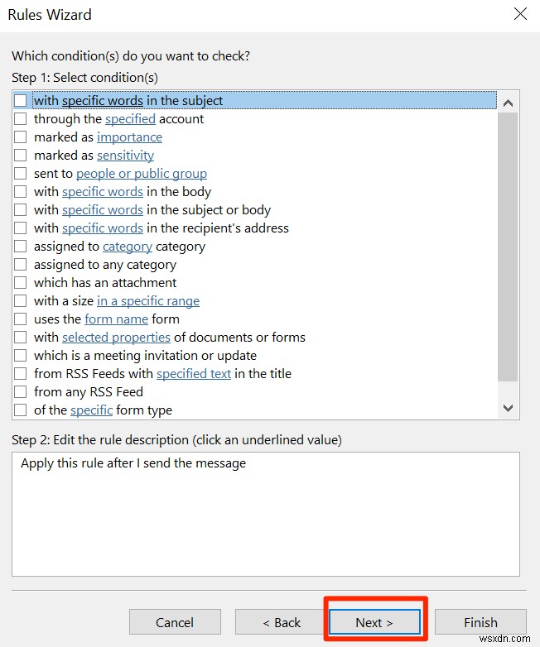Close the Rules Wizard dialog
The image size is (540, 647).
tap(520, 14)
